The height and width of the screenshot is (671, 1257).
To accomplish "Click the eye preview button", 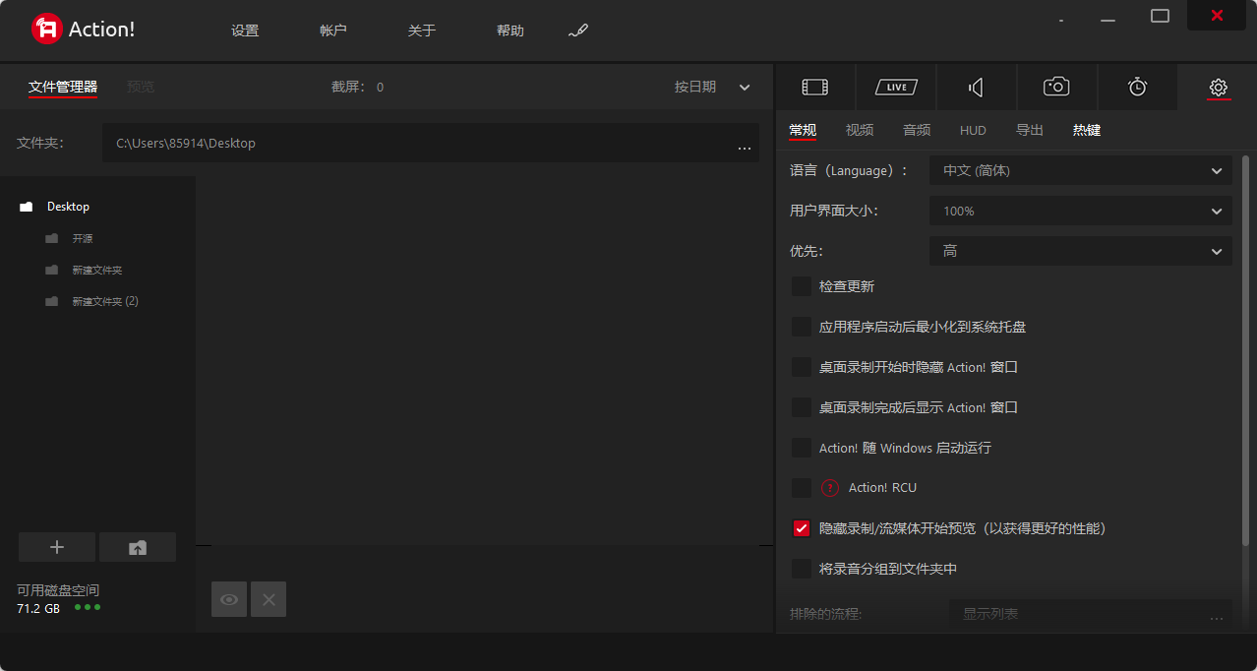I will click(229, 598).
